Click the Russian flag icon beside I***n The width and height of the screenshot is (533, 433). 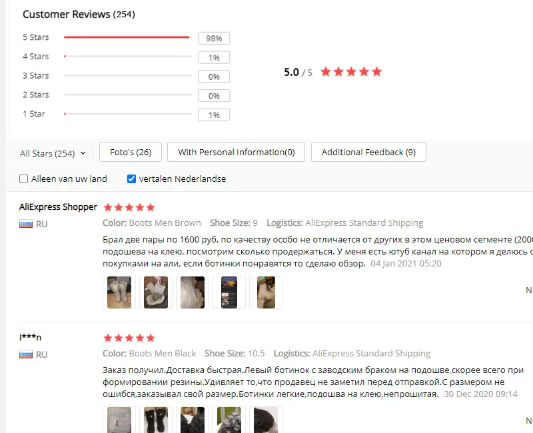click(x=26, y=354)
